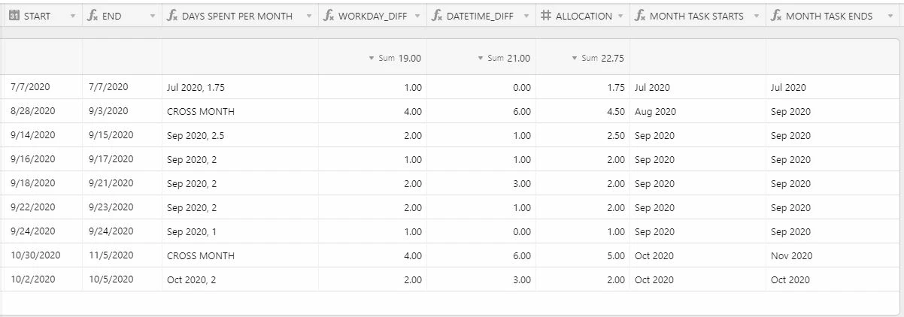
Task: Click formula icon beside DATETIME_DIFF
Action: pyautogui.click(x=438, y=16)
